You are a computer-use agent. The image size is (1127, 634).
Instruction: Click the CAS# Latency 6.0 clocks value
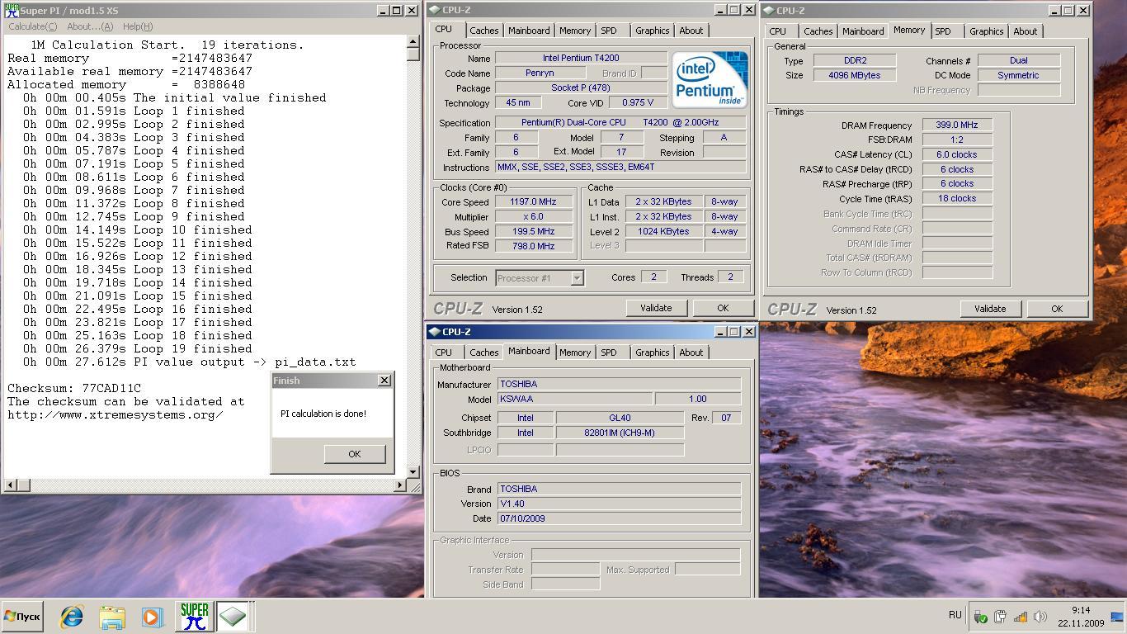click(957, 154)
